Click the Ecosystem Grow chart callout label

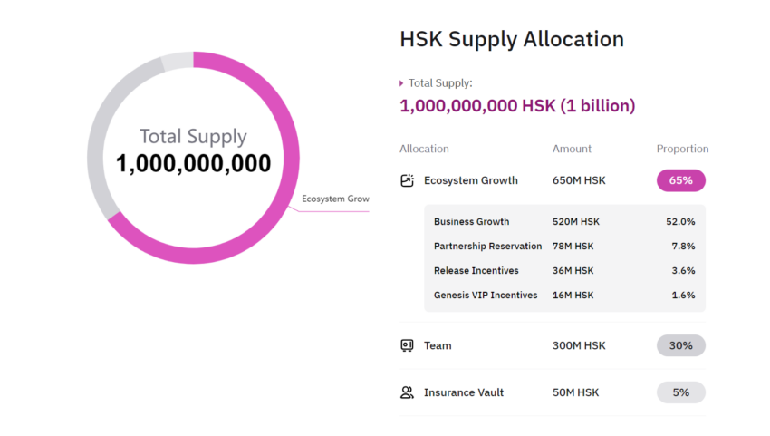tap(335, 199)
